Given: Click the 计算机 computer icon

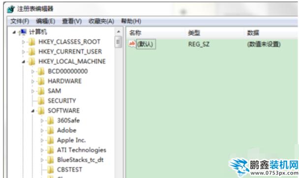Looking at the screenshot, I should 23,32.
